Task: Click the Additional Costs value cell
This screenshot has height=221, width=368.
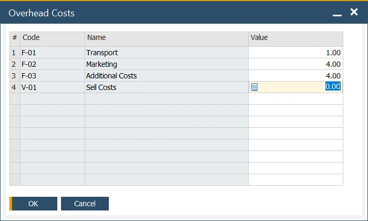Action: coord(295,76)
